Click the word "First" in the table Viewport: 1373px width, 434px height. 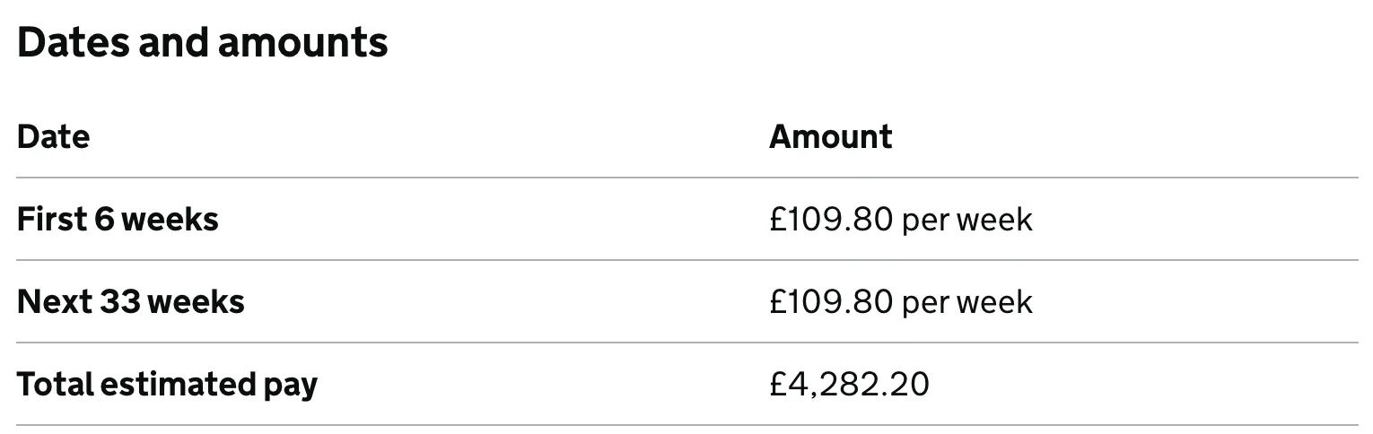(50, 219)
